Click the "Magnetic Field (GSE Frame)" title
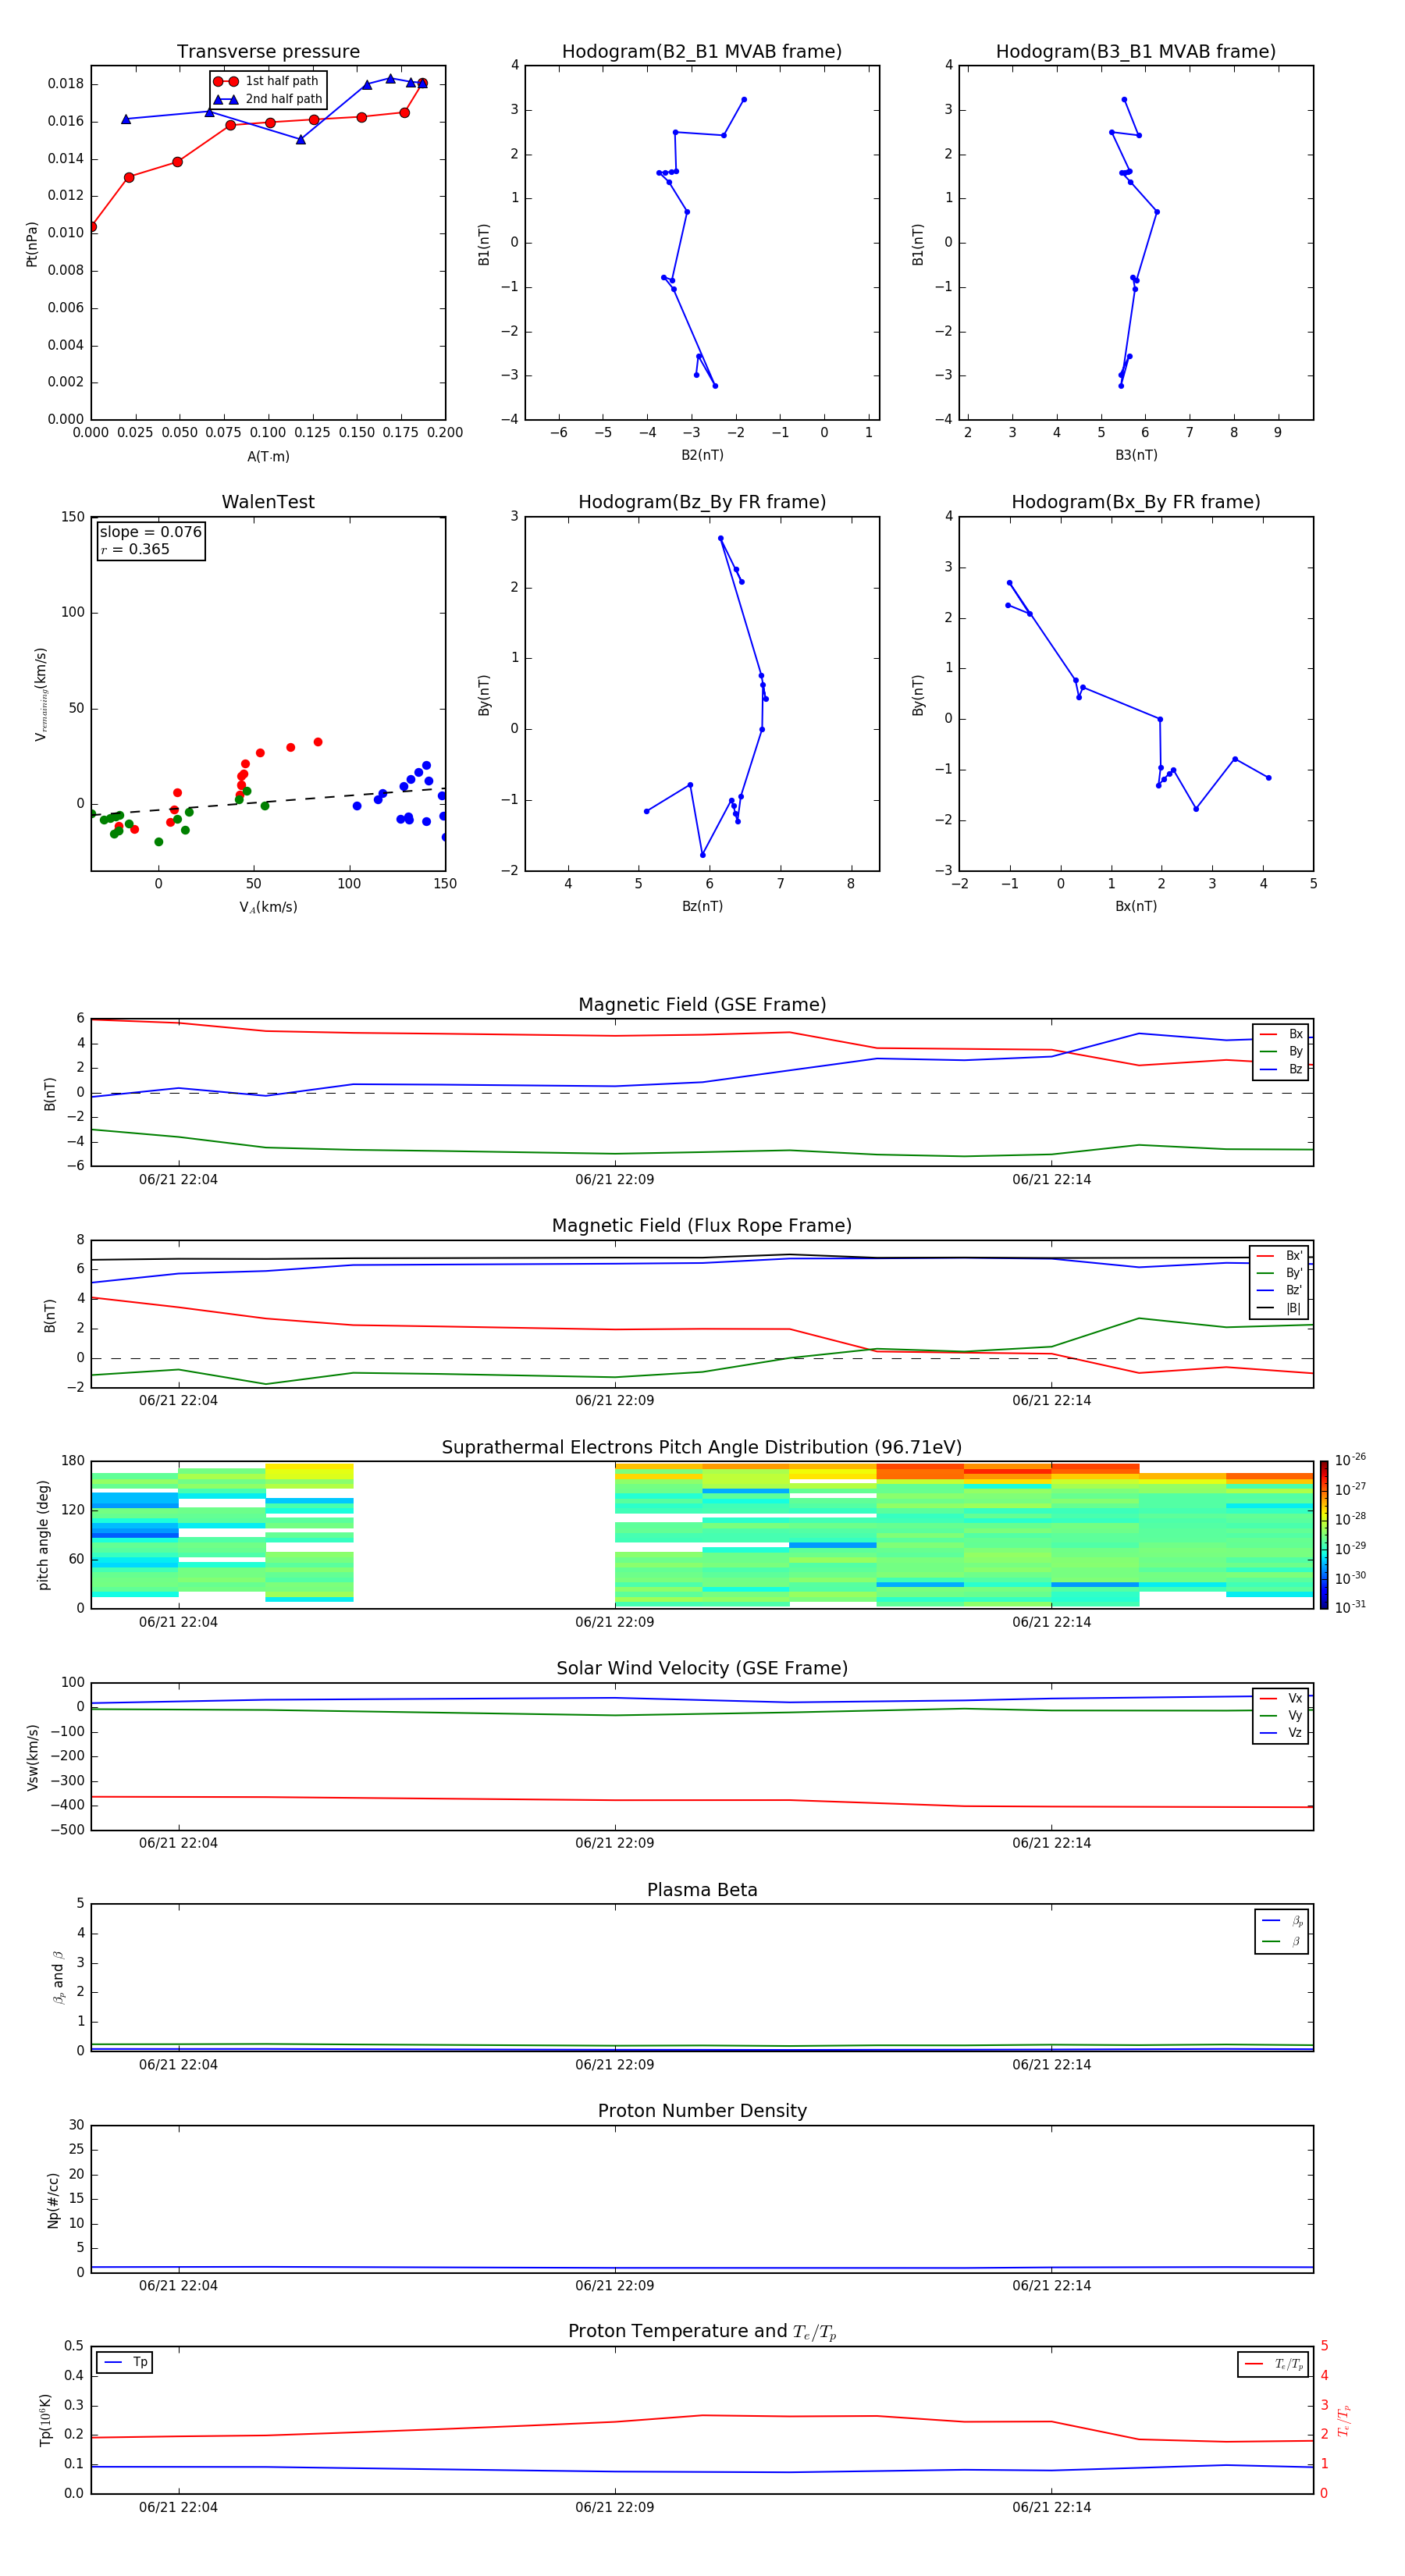The width and height of the screenshot is (1405, 2576). coord(702,1004)
